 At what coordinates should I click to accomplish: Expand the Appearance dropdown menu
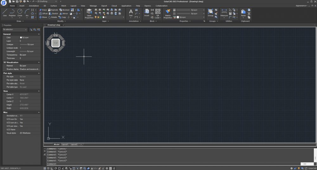302,6
